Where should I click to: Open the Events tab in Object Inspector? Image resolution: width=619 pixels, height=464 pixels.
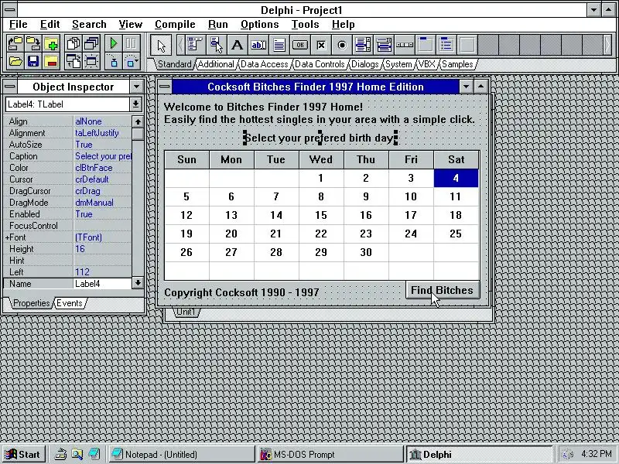click(x=70, y=303)
